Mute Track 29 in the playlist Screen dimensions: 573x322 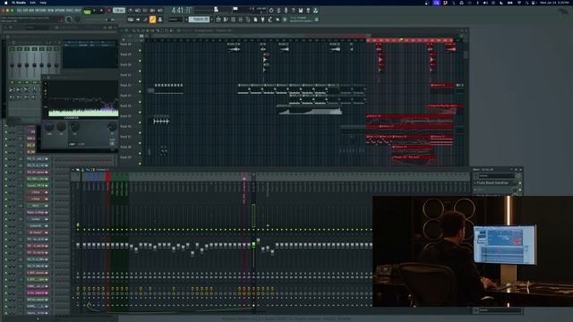coord(140,61)
